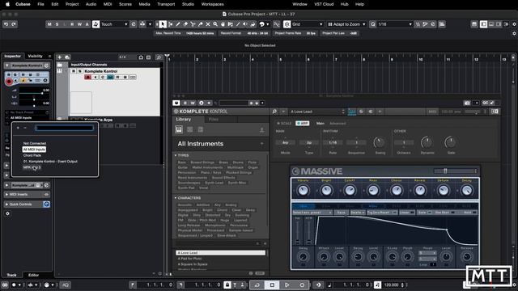Toggle the Cycle loop transport button
Image resolution: width=518 pixels, height=291 pixels.
tap(257, 285)
